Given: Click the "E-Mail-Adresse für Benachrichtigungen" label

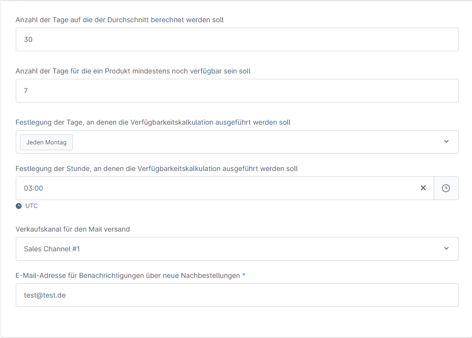Looking at the screenshot, I should click(128, 275).
